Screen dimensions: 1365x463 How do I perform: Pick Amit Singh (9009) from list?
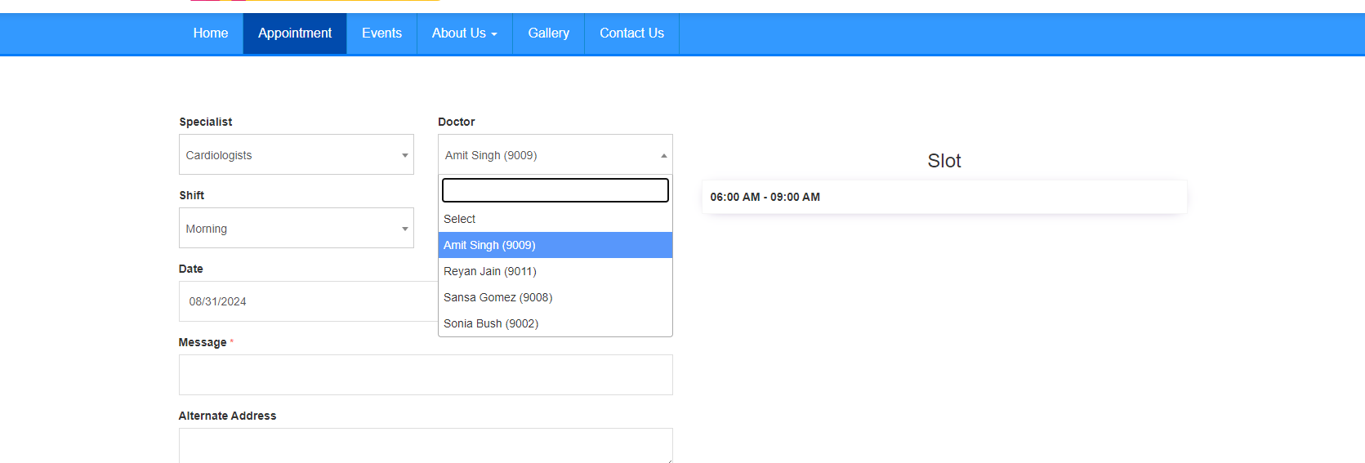555,245
